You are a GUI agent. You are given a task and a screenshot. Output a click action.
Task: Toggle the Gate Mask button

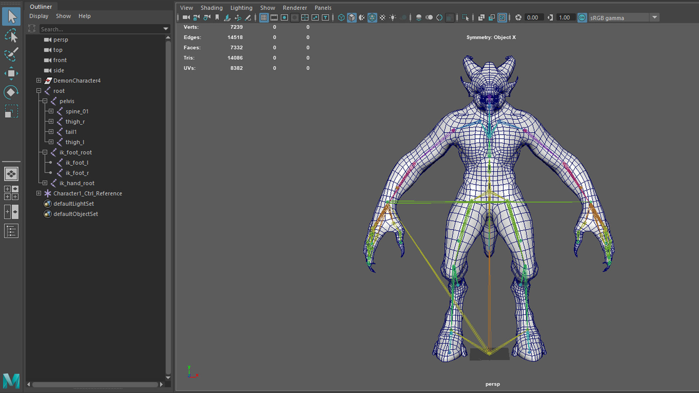295,17
